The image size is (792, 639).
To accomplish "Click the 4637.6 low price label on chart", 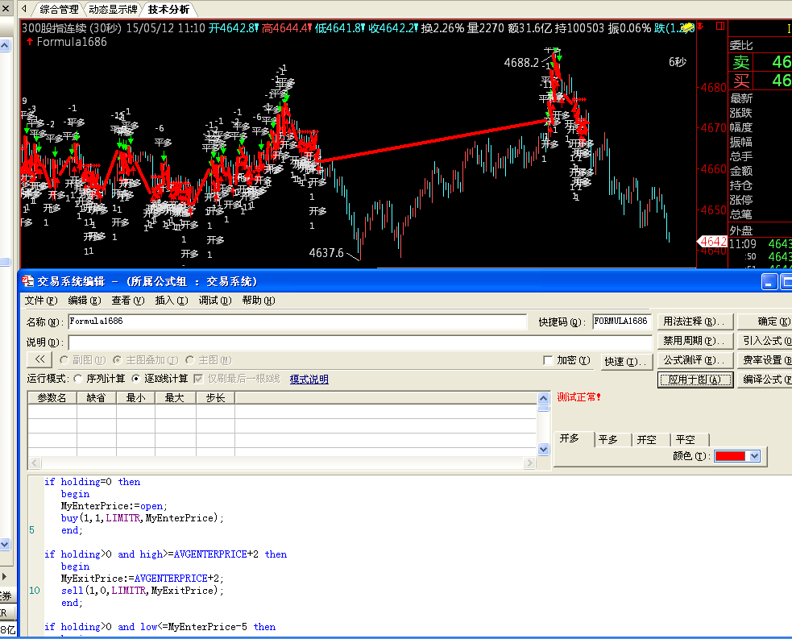I will (x=326, y=252).
